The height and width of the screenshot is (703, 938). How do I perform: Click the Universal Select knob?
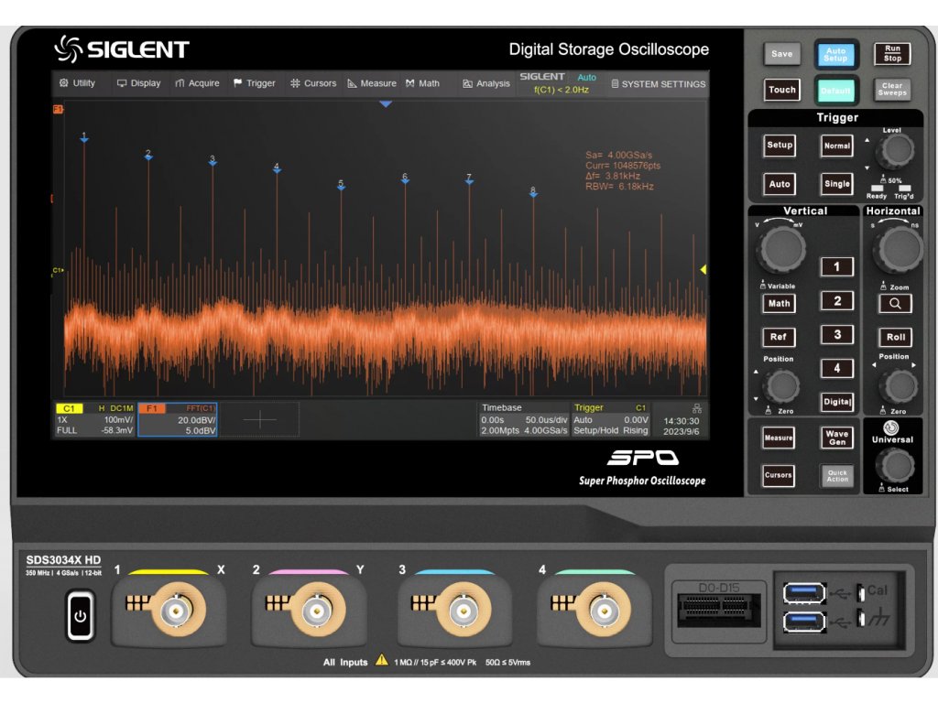pyautogui.click(x=895, y=466)
